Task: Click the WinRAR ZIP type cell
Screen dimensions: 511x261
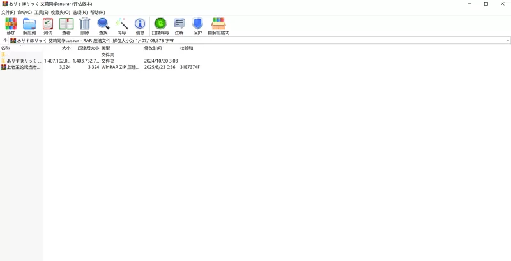Action: point(120,67)
